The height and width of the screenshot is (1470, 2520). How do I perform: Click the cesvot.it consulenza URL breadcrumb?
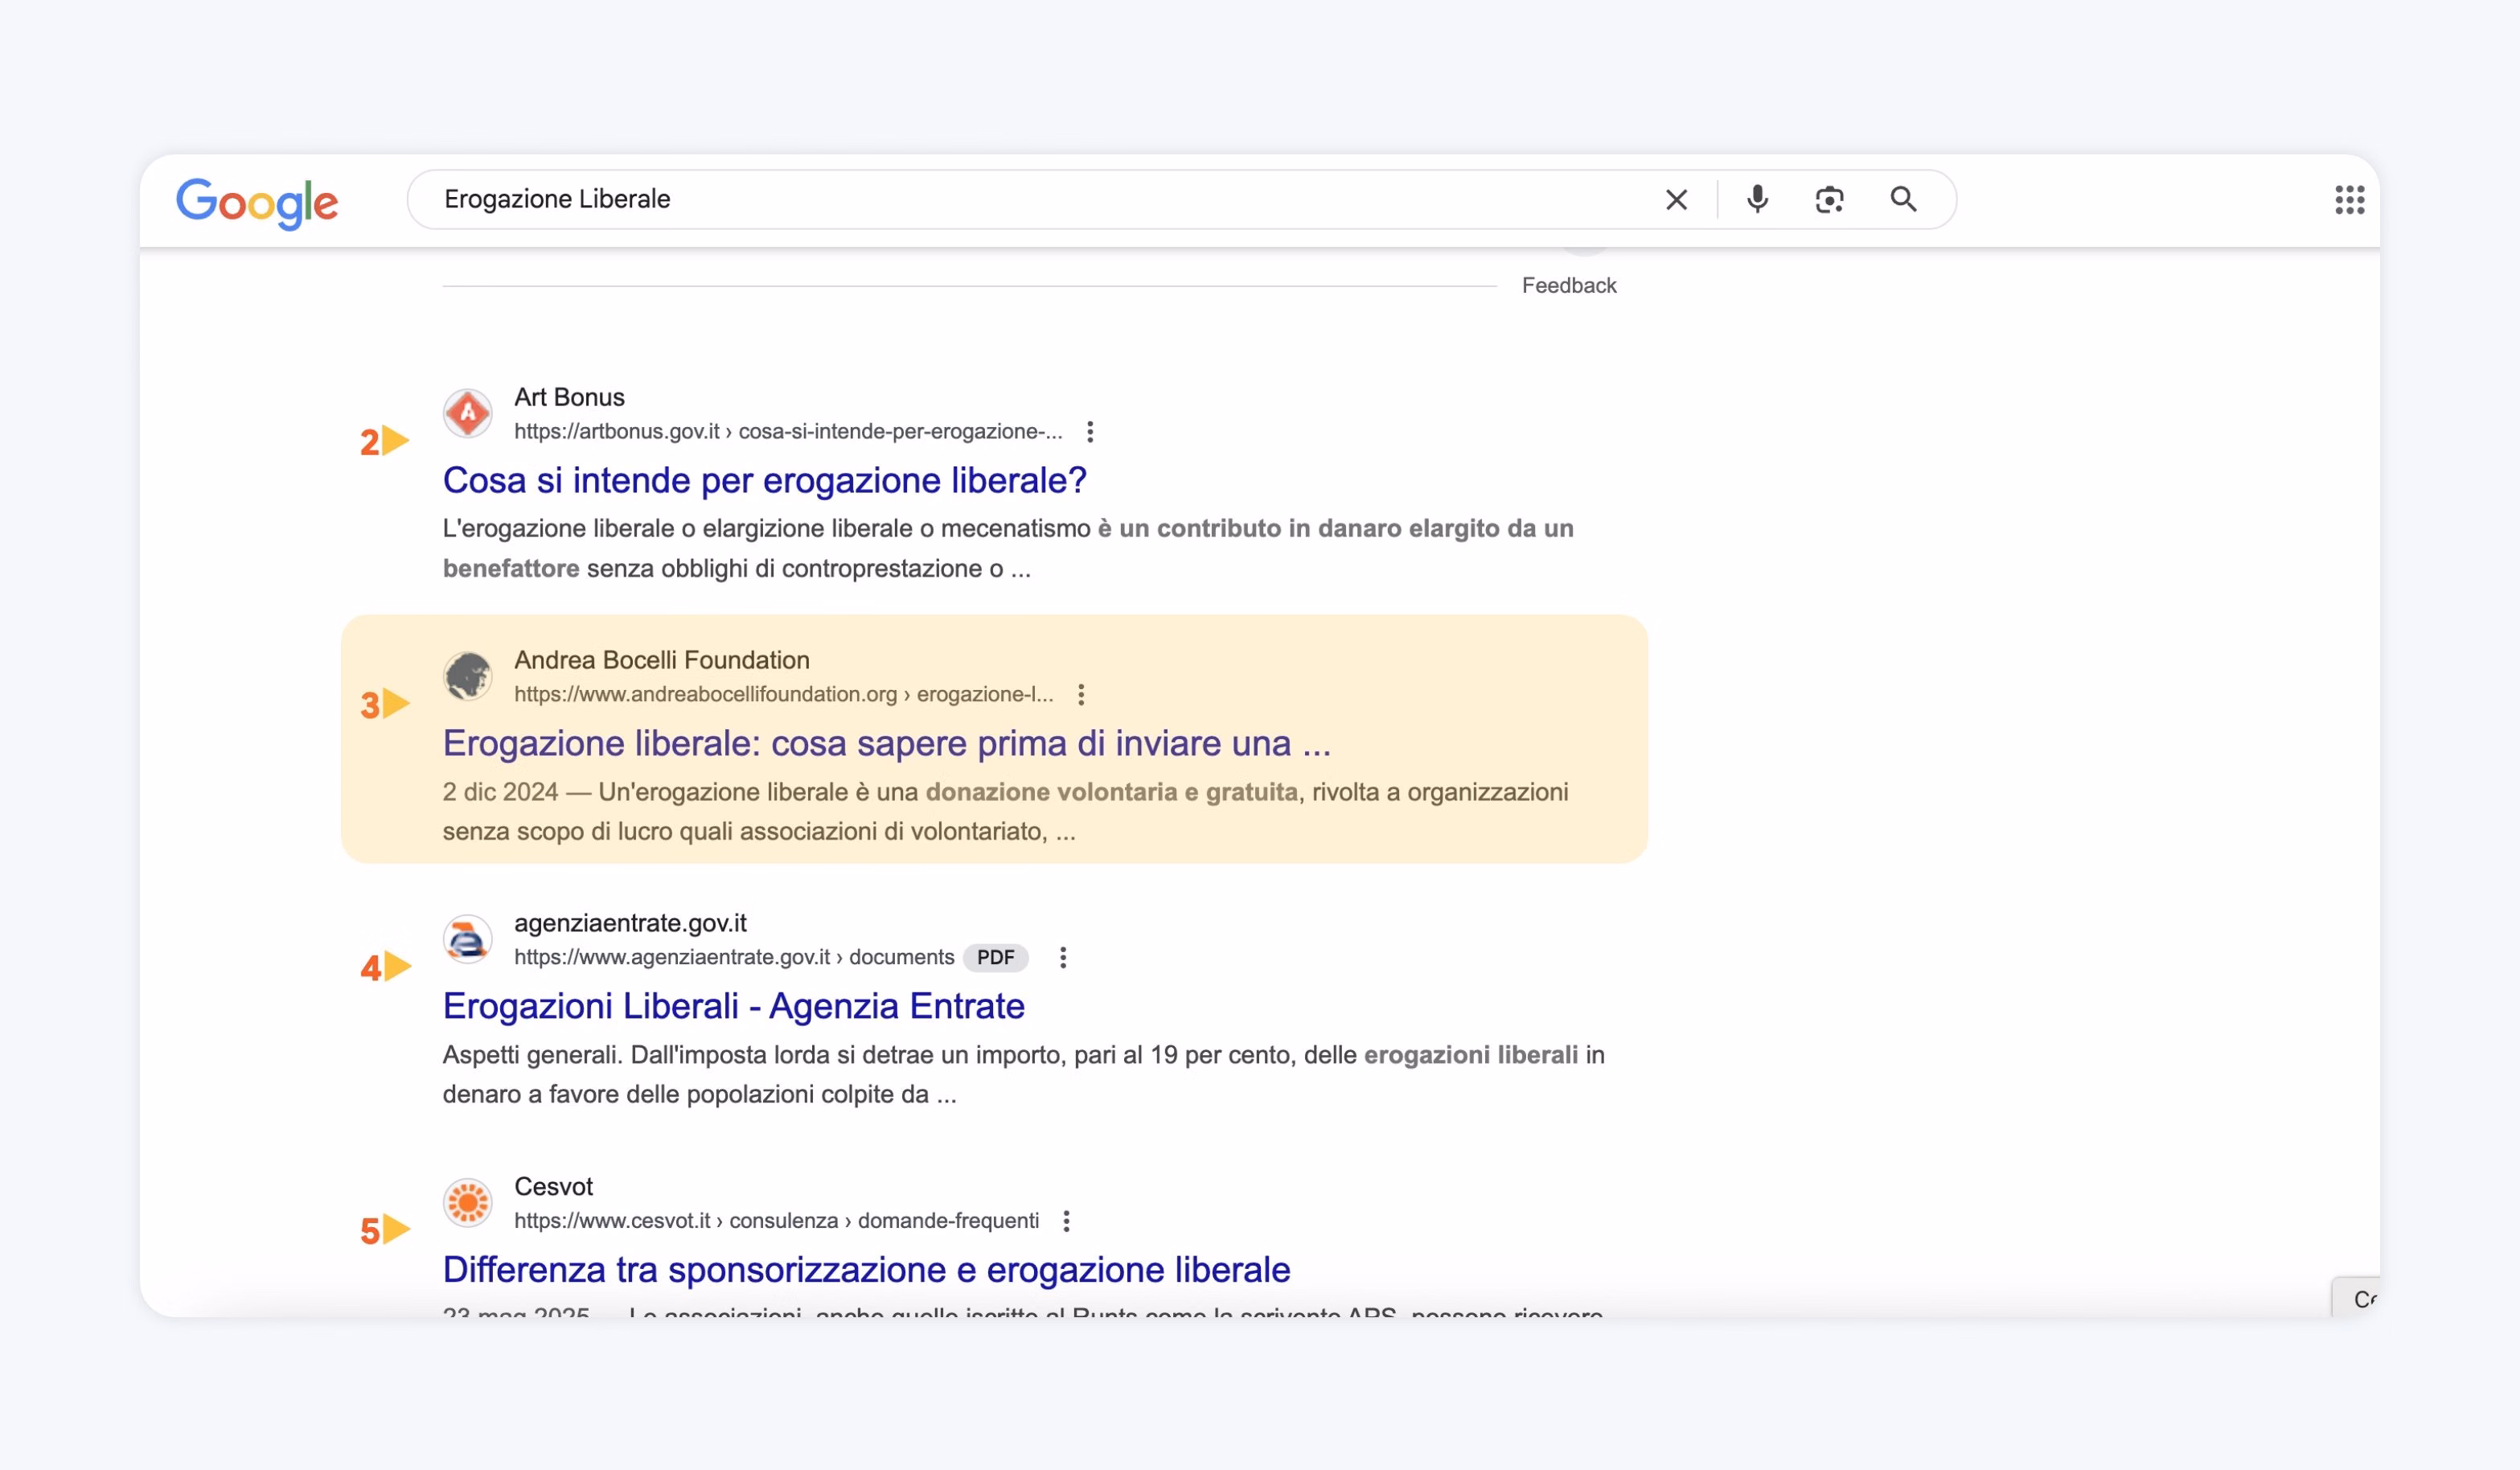tap(776, 1221)
